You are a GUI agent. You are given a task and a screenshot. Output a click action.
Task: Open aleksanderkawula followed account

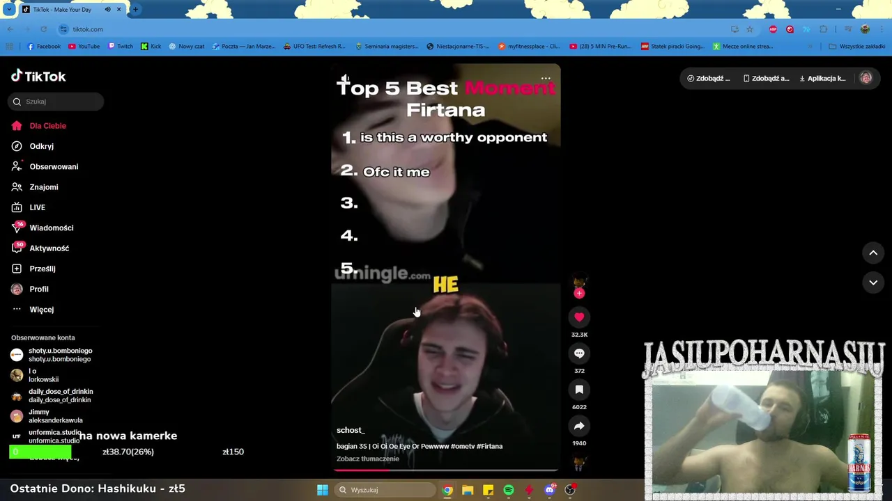[47, 416]
